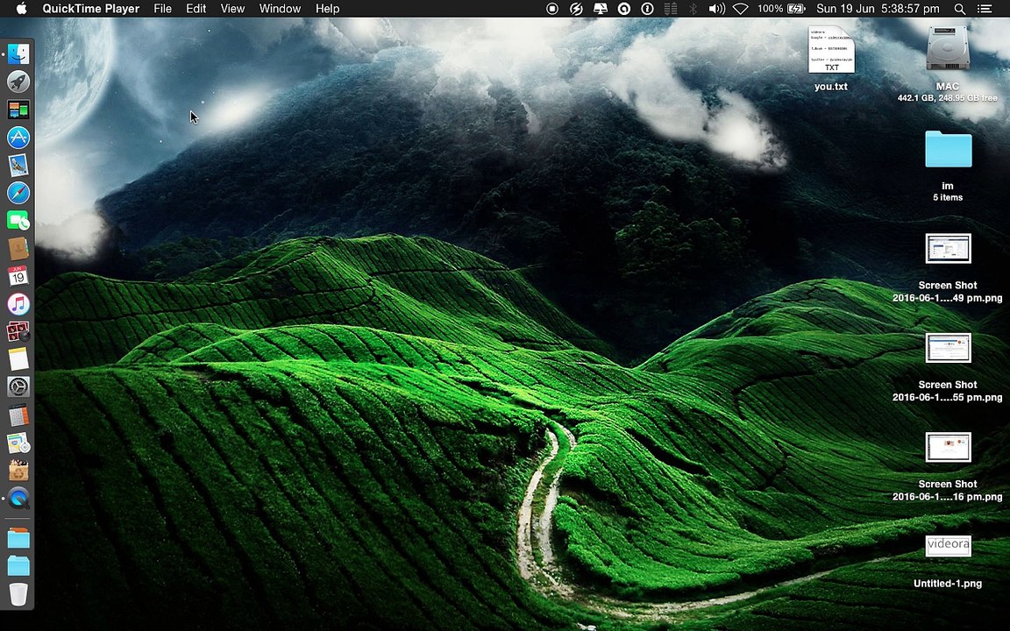This screenshot has width=1010, height=631.
Task: Open the upper folder stack in Dock
Action: click(x=18, y=537)
